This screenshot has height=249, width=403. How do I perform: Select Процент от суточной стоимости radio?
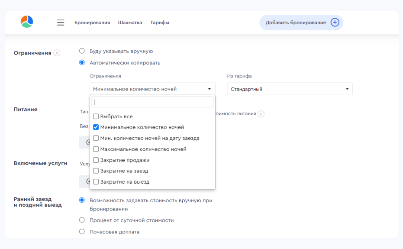(x=82, y=220)
